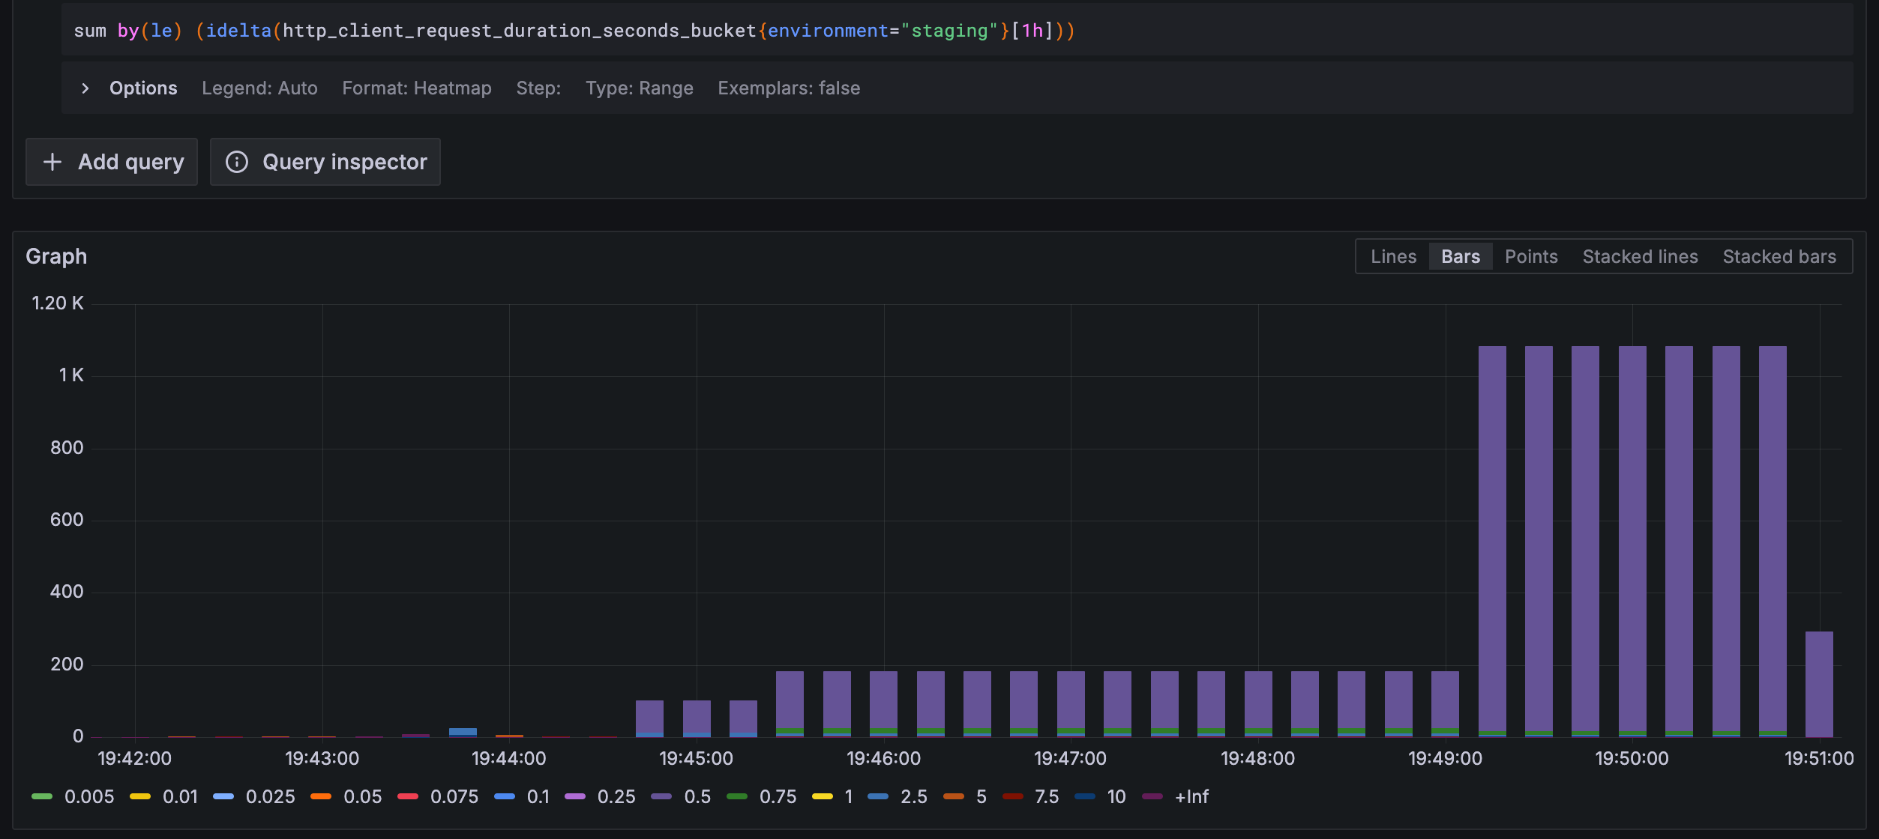The image size is (1879, 839).
Task: Click the 0.25 purple legend marker
Action: click(575, 797)
